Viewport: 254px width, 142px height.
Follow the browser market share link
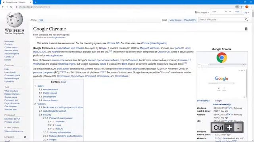(127, 69)
